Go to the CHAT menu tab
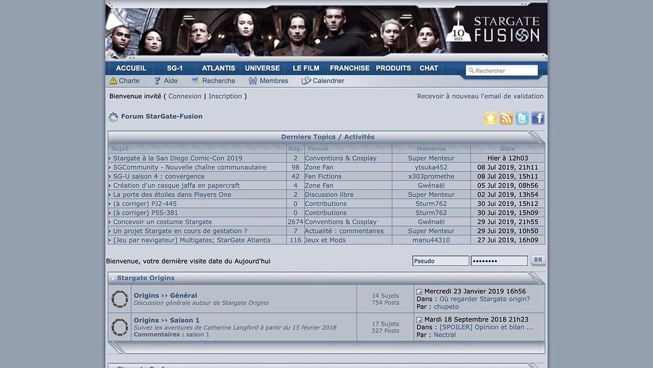 (429, 68)
